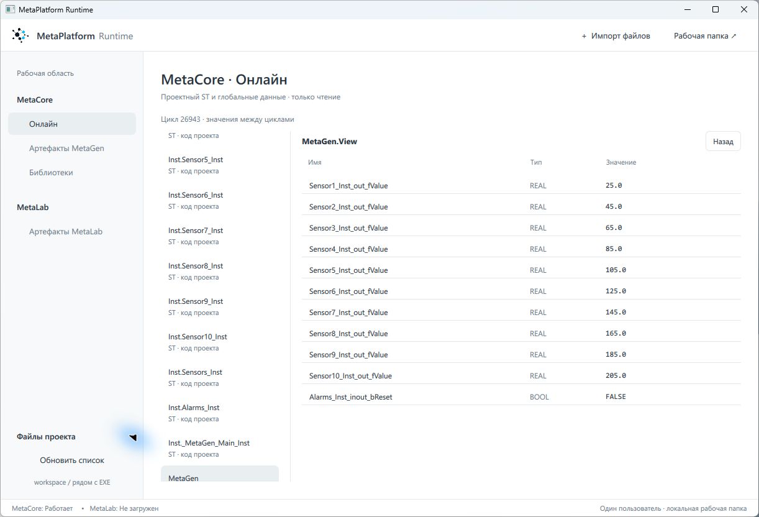This screenshot has height=517, width=759.
Task: Click the FALSE value of Alarms_Inst_inout_bReset
Action: [x=616, y=396]
